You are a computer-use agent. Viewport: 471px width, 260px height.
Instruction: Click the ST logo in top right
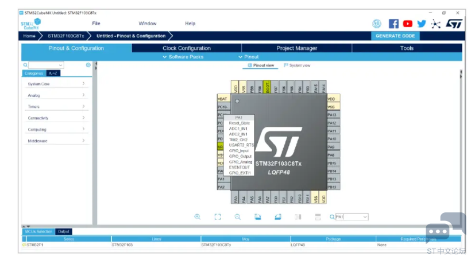click(454, 24)
